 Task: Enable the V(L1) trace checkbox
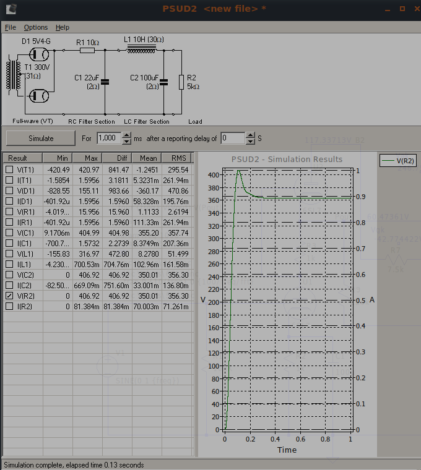[x=9, y=254]
